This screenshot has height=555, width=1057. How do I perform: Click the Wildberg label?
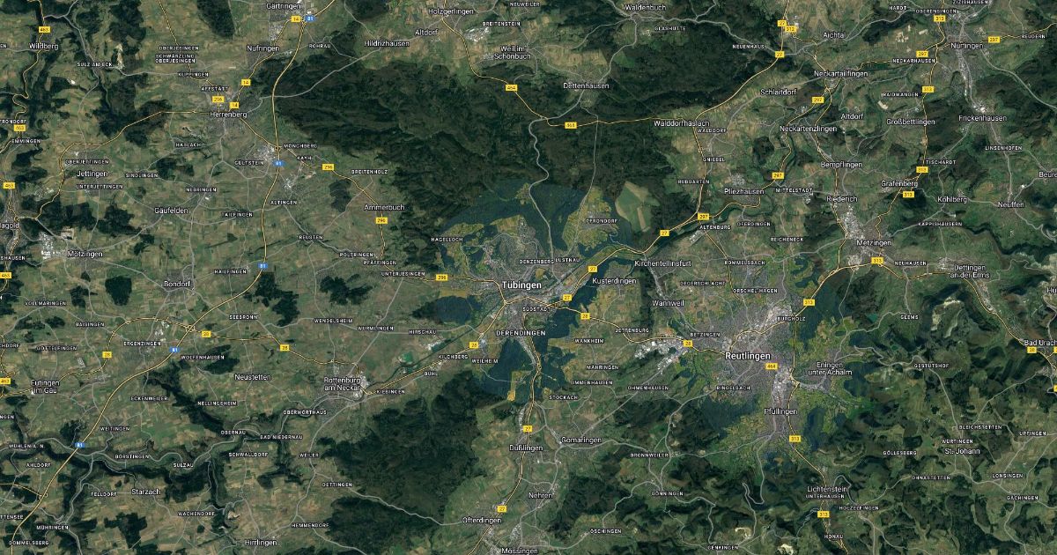[x=43, y=44]
